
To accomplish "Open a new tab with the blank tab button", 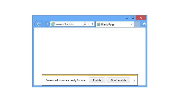I will (x=137, y=24).
